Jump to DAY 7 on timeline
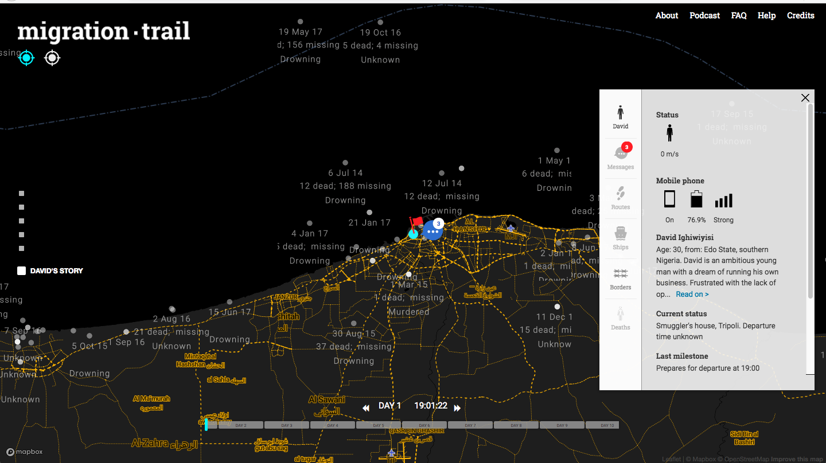Image resolution: width=826 pixels, height=463 pixels. tap(470, 425)
